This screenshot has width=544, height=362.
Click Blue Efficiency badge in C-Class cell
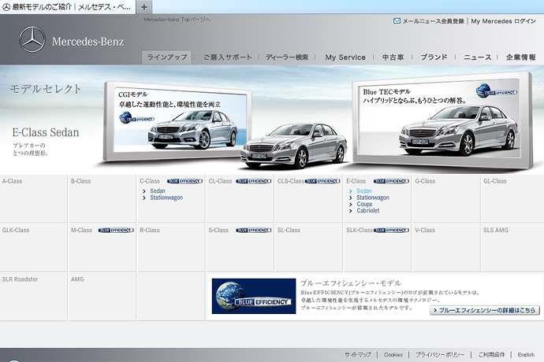pos(185,181)
